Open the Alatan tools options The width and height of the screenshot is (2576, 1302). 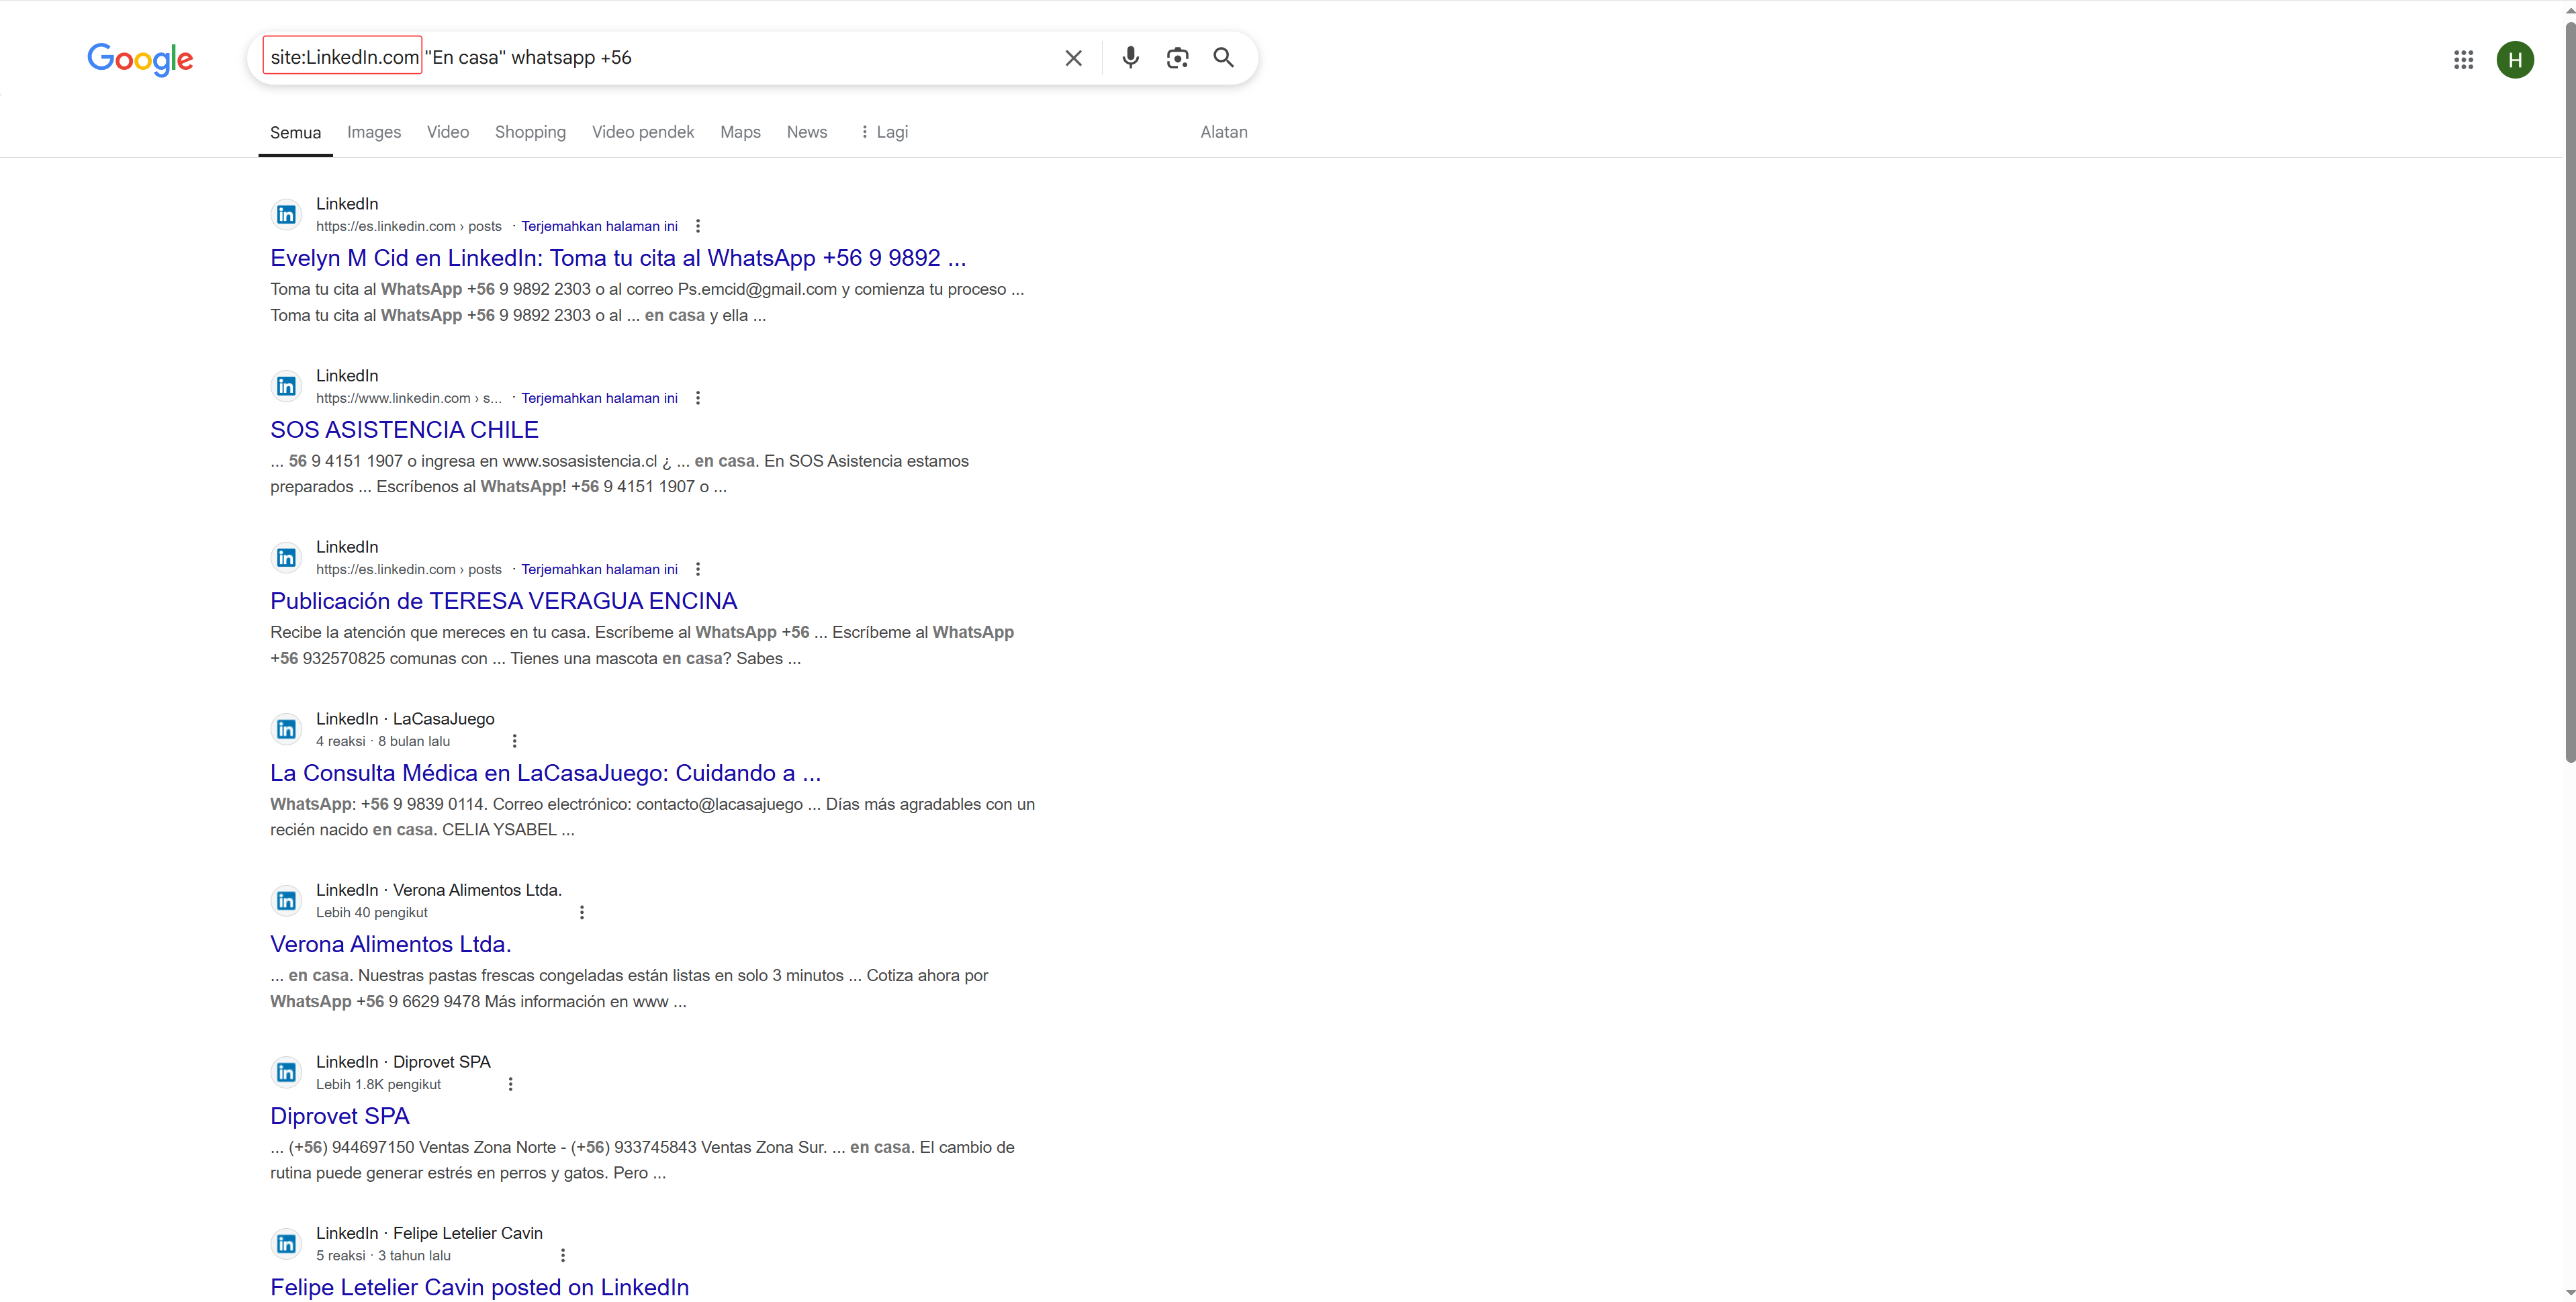[1223, 132]
